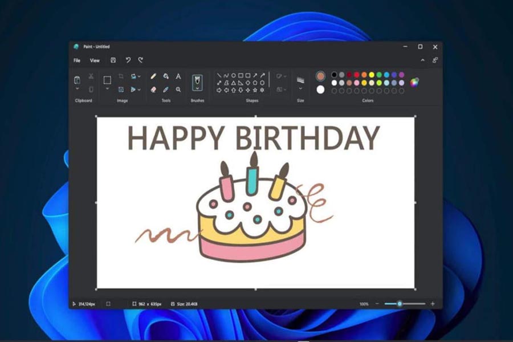
Task: Open the shape Outline dropdown
Action: point(285,76)
